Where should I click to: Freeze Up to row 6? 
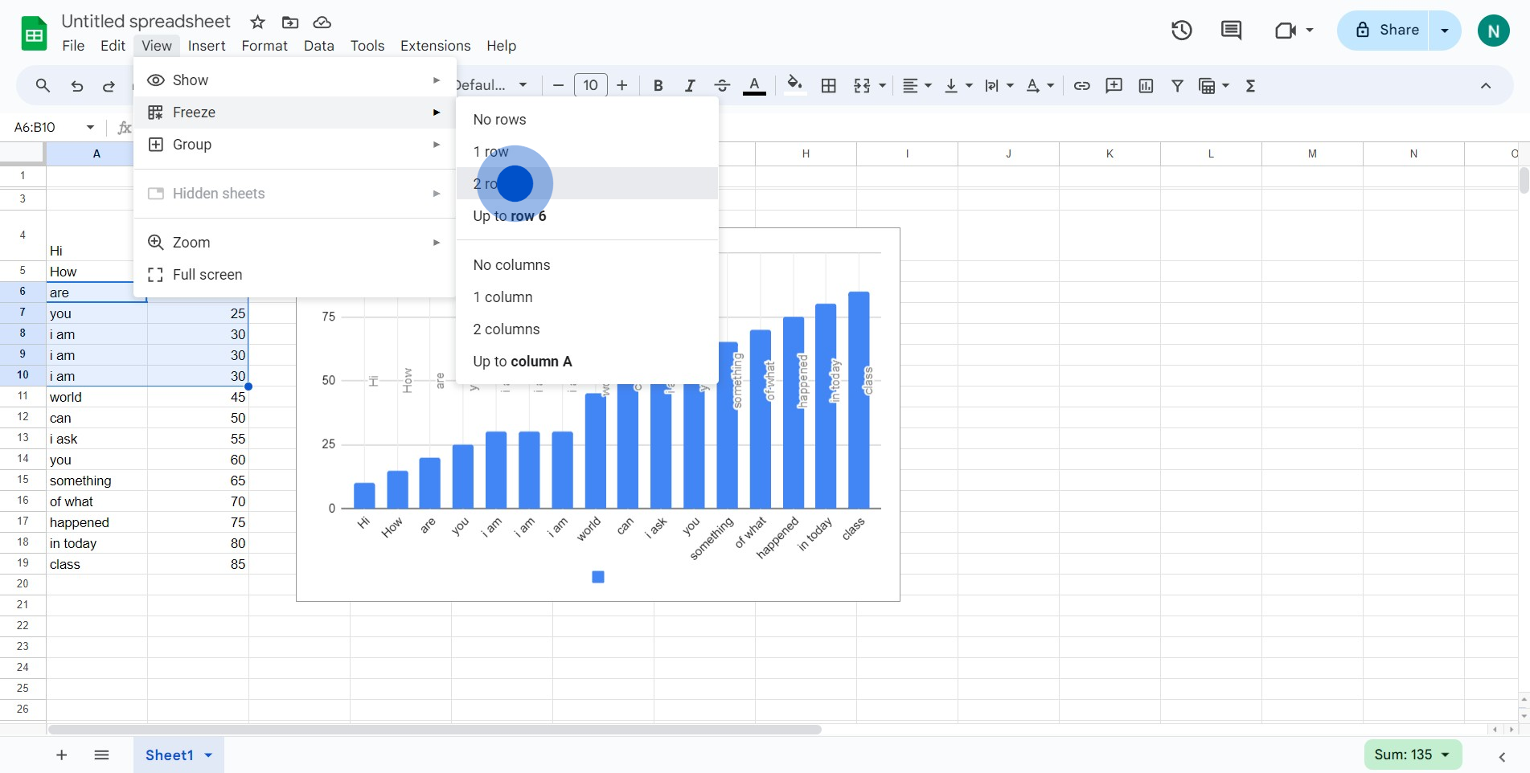[x=587, y=216]
